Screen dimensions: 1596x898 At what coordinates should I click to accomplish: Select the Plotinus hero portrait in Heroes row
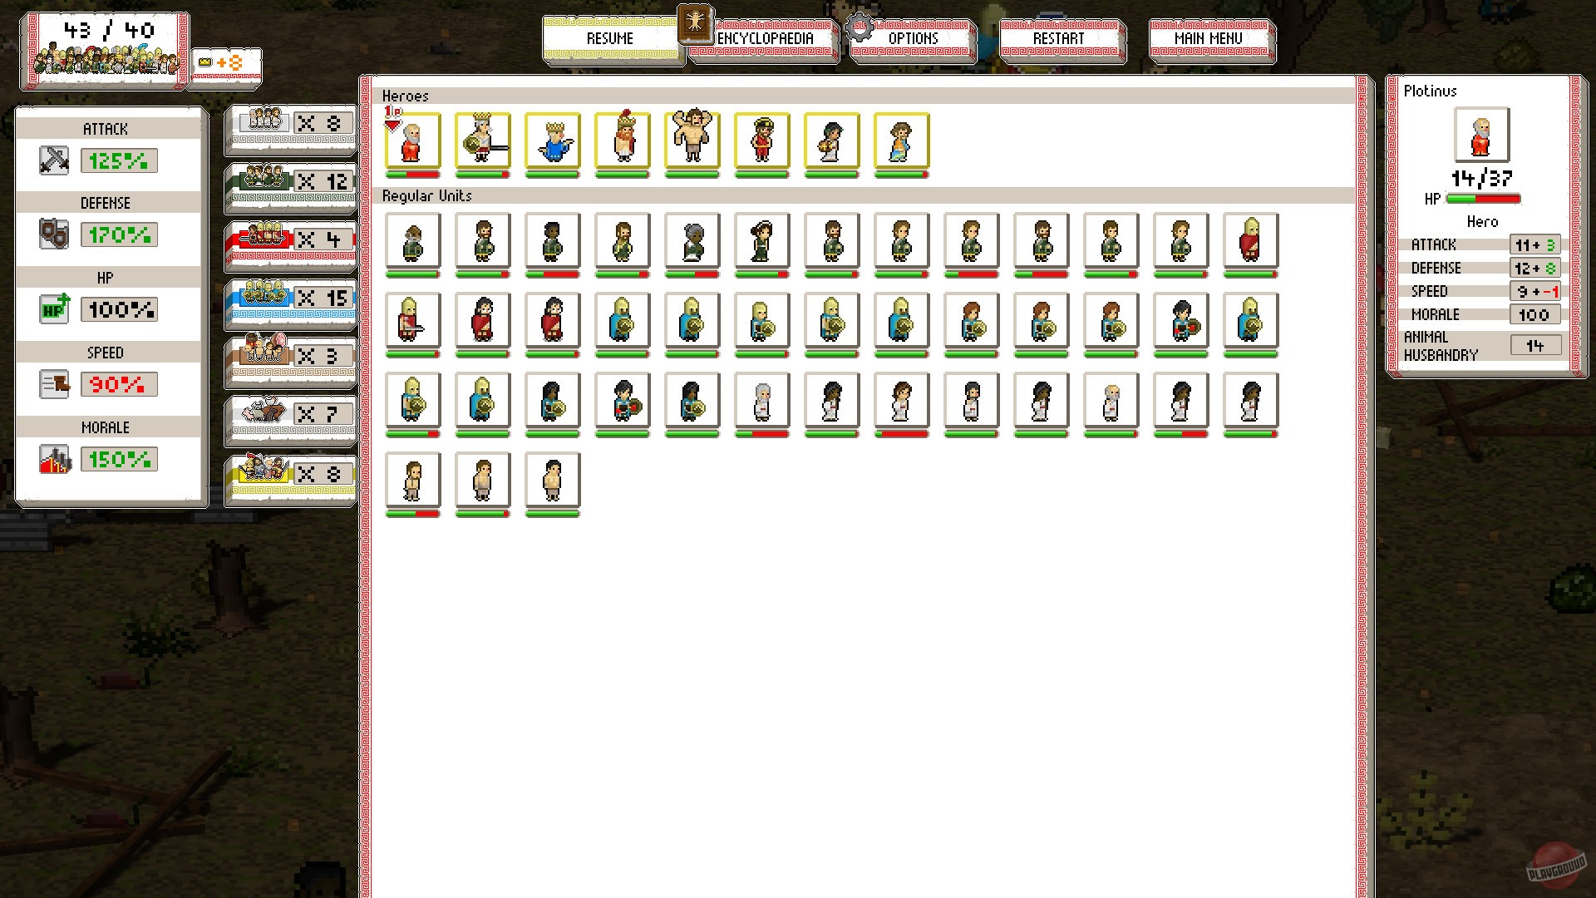pyautogui.click(x=413, y=141)
